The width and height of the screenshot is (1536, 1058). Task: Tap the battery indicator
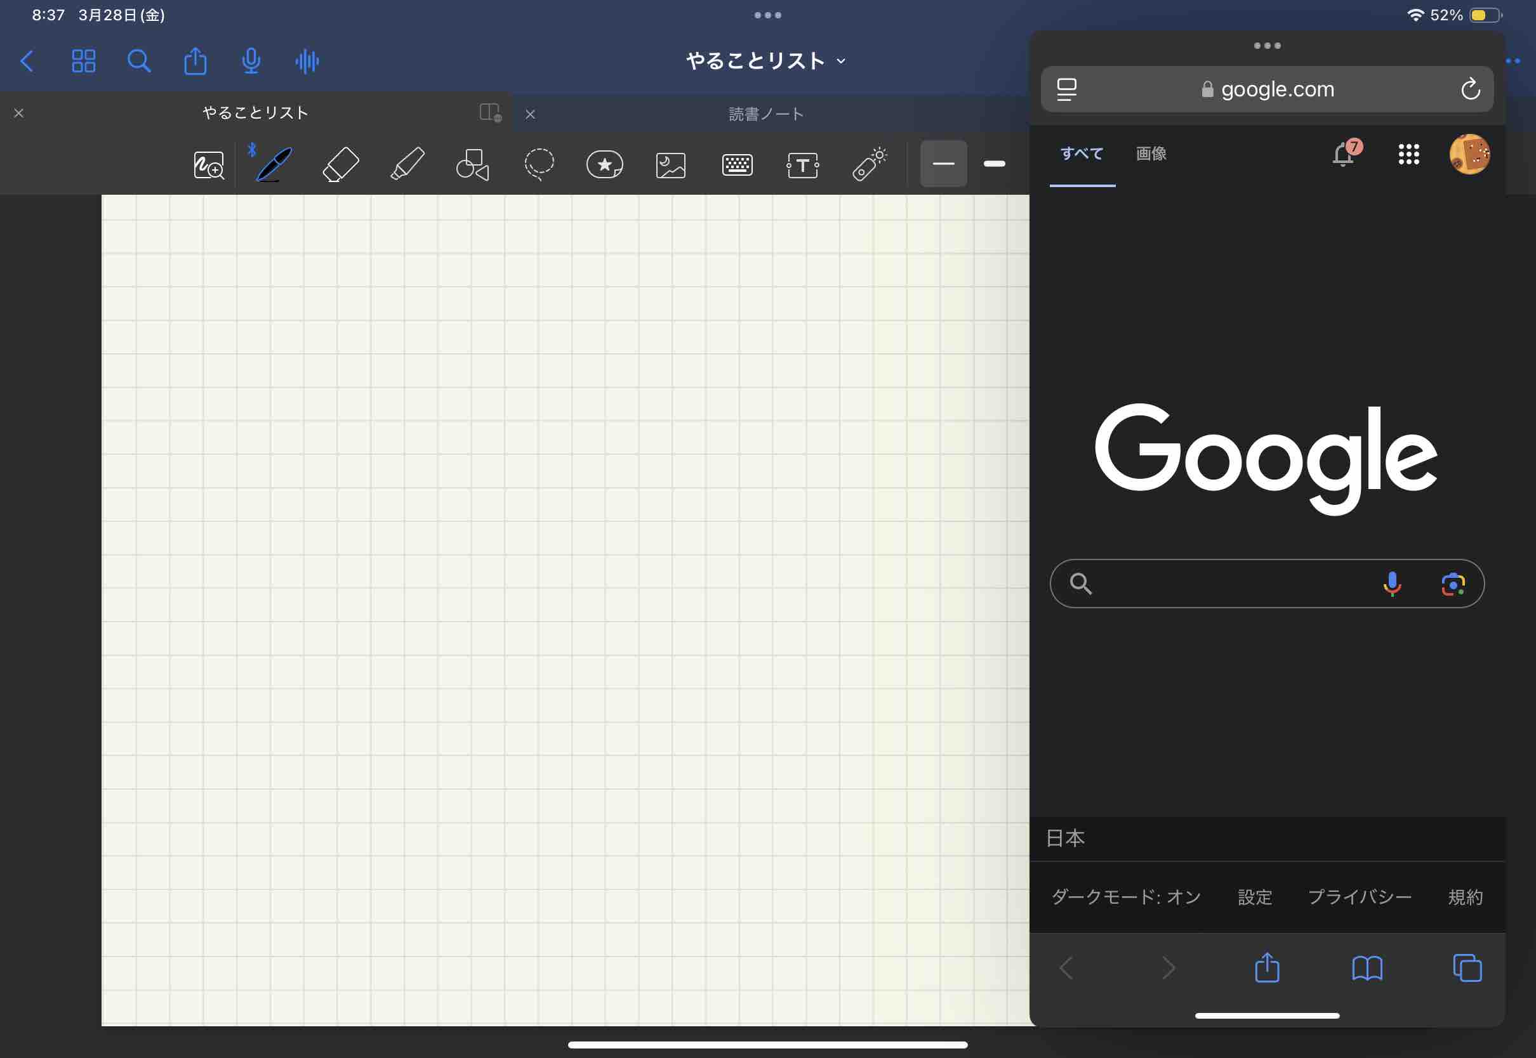(1486, 15)
